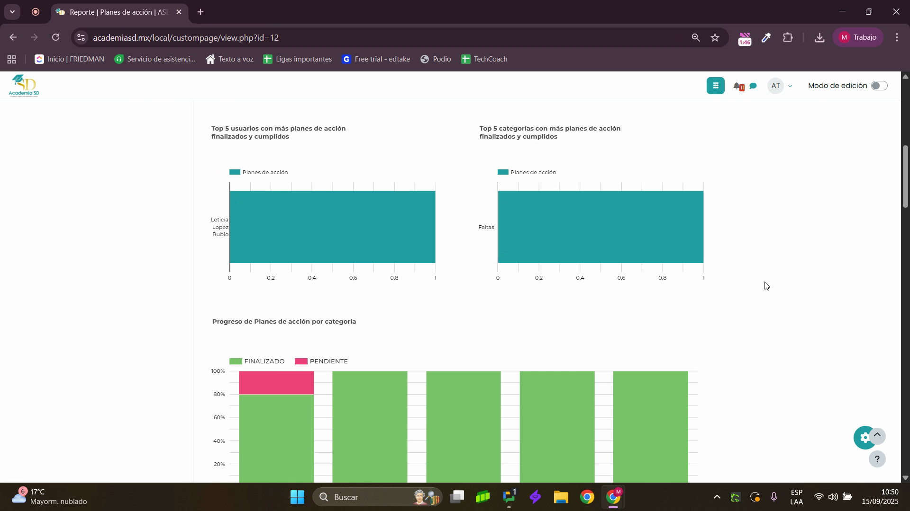
Task: Show hidden system tray icons chevron
Action: pyautogui.click(x=717, y=497)
